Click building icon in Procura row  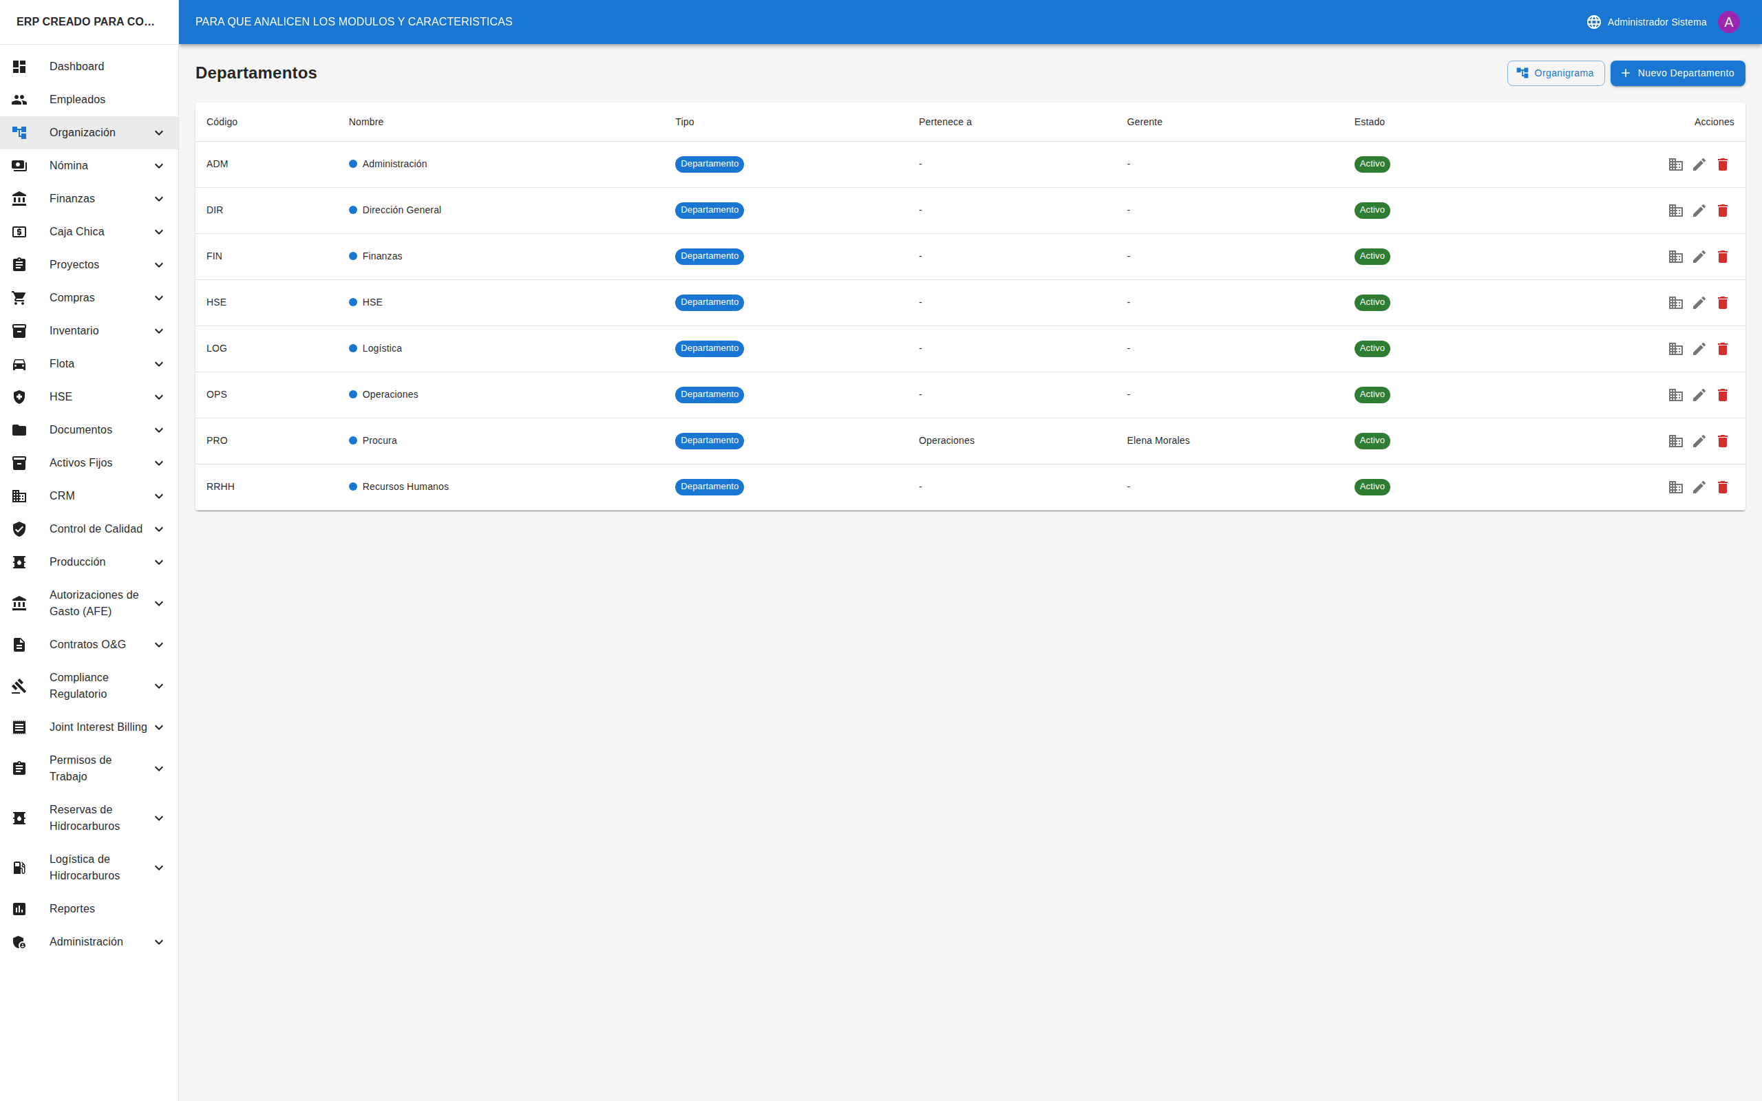tap(1675, 441)
